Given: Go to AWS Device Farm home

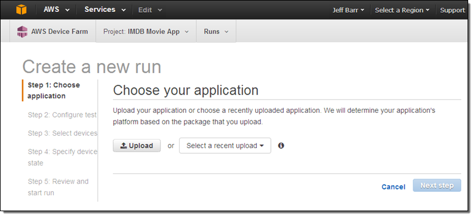Looking at the screenshot, I should point(53,32).
